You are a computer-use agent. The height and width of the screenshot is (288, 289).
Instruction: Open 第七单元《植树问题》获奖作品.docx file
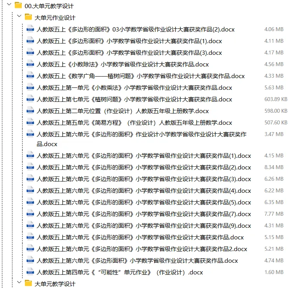click(134, 99)
